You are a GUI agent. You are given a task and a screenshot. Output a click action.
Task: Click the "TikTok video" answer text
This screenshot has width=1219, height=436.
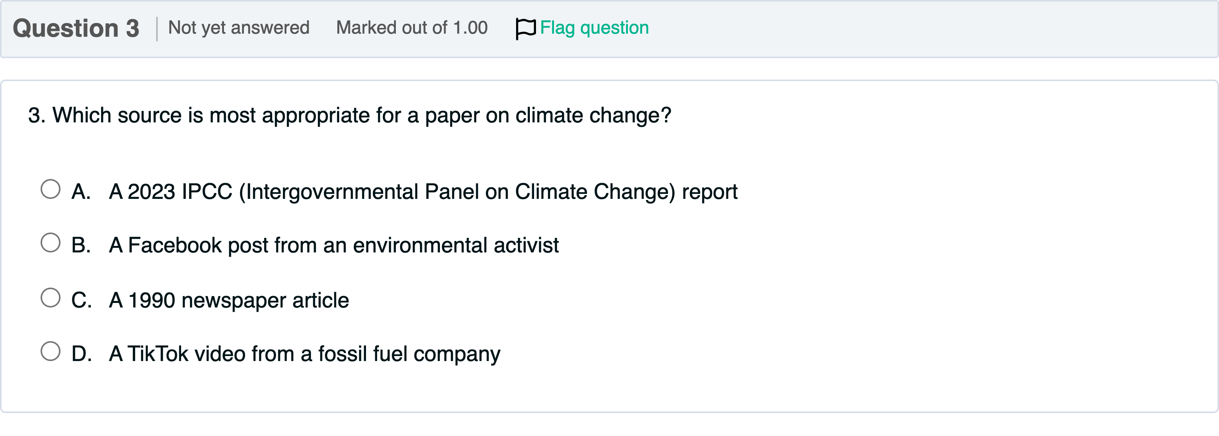(x=305, y=354)
